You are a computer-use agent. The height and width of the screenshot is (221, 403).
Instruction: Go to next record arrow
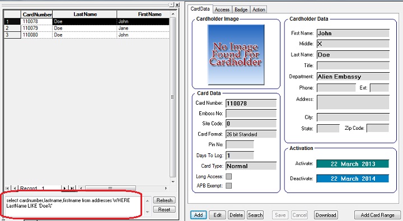pyautogui.click(x=64, y=189)
